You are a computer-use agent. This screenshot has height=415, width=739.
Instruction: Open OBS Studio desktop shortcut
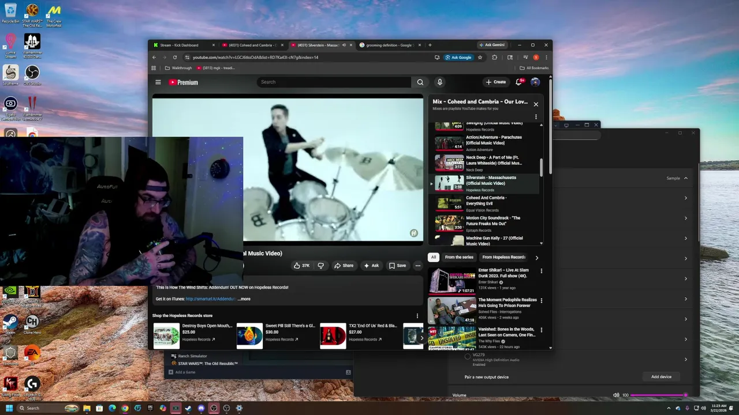[x=32, y=75]
